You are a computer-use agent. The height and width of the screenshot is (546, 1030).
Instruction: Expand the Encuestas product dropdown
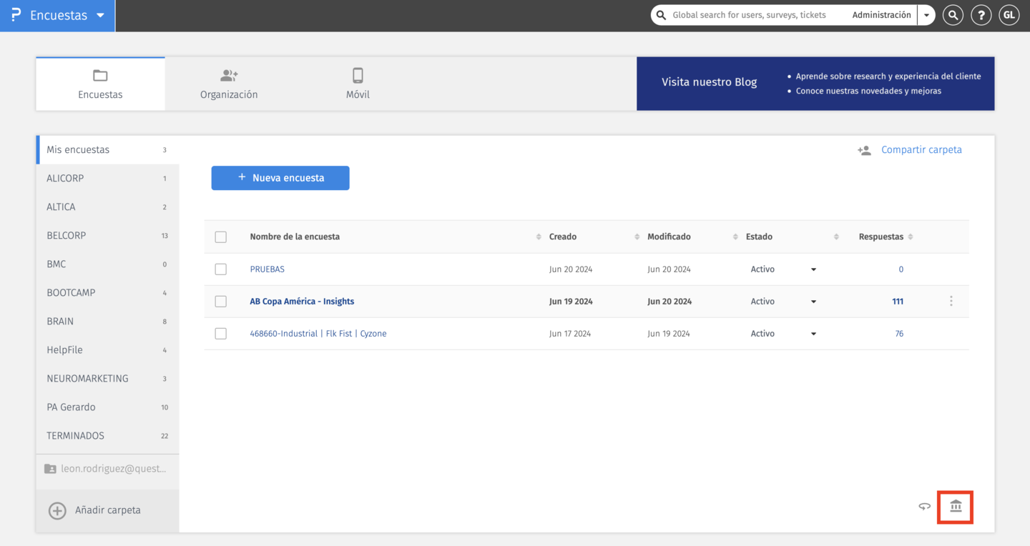click(x=100, y=16)
